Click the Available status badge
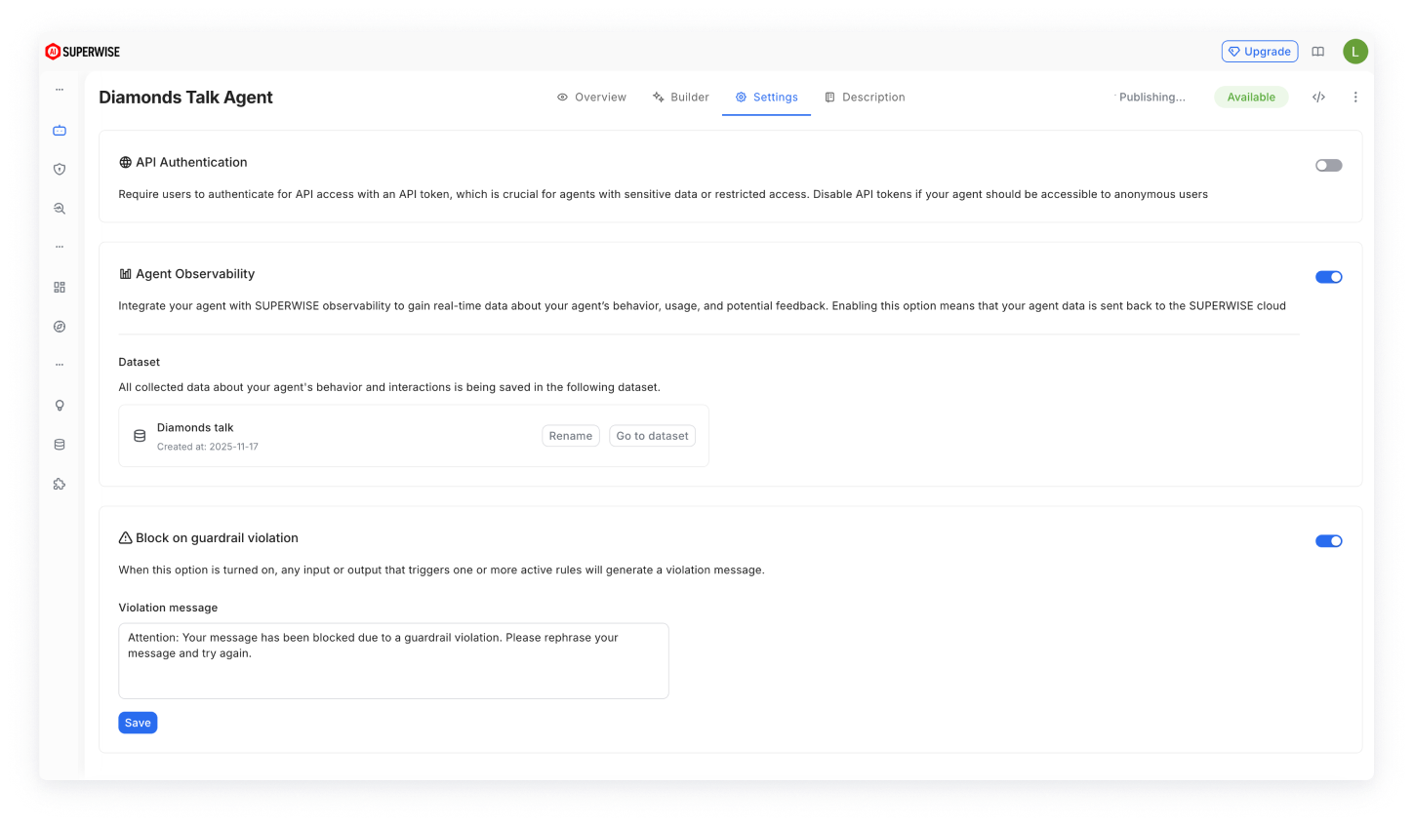Screen dimensions: 1413x826 [1251, 98]
